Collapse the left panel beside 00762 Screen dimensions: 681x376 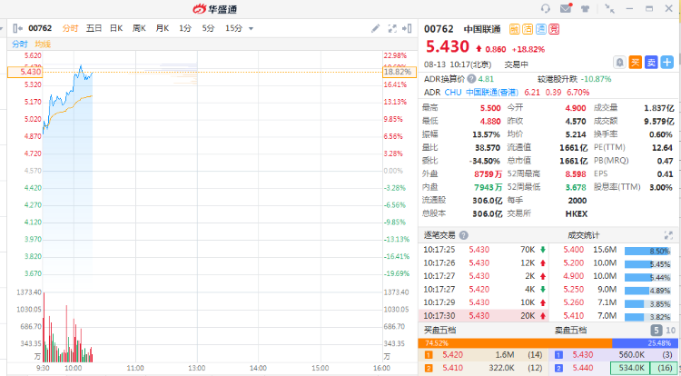point(17,28)
